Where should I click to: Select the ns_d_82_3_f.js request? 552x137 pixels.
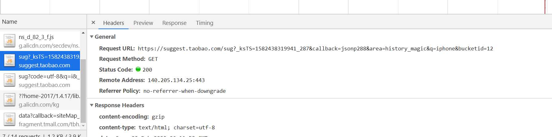click(x=40, y=41)
